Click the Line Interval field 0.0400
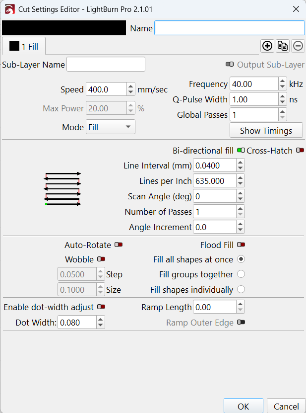The height and width of the screenshot is (413, 306). pos(215,165)
